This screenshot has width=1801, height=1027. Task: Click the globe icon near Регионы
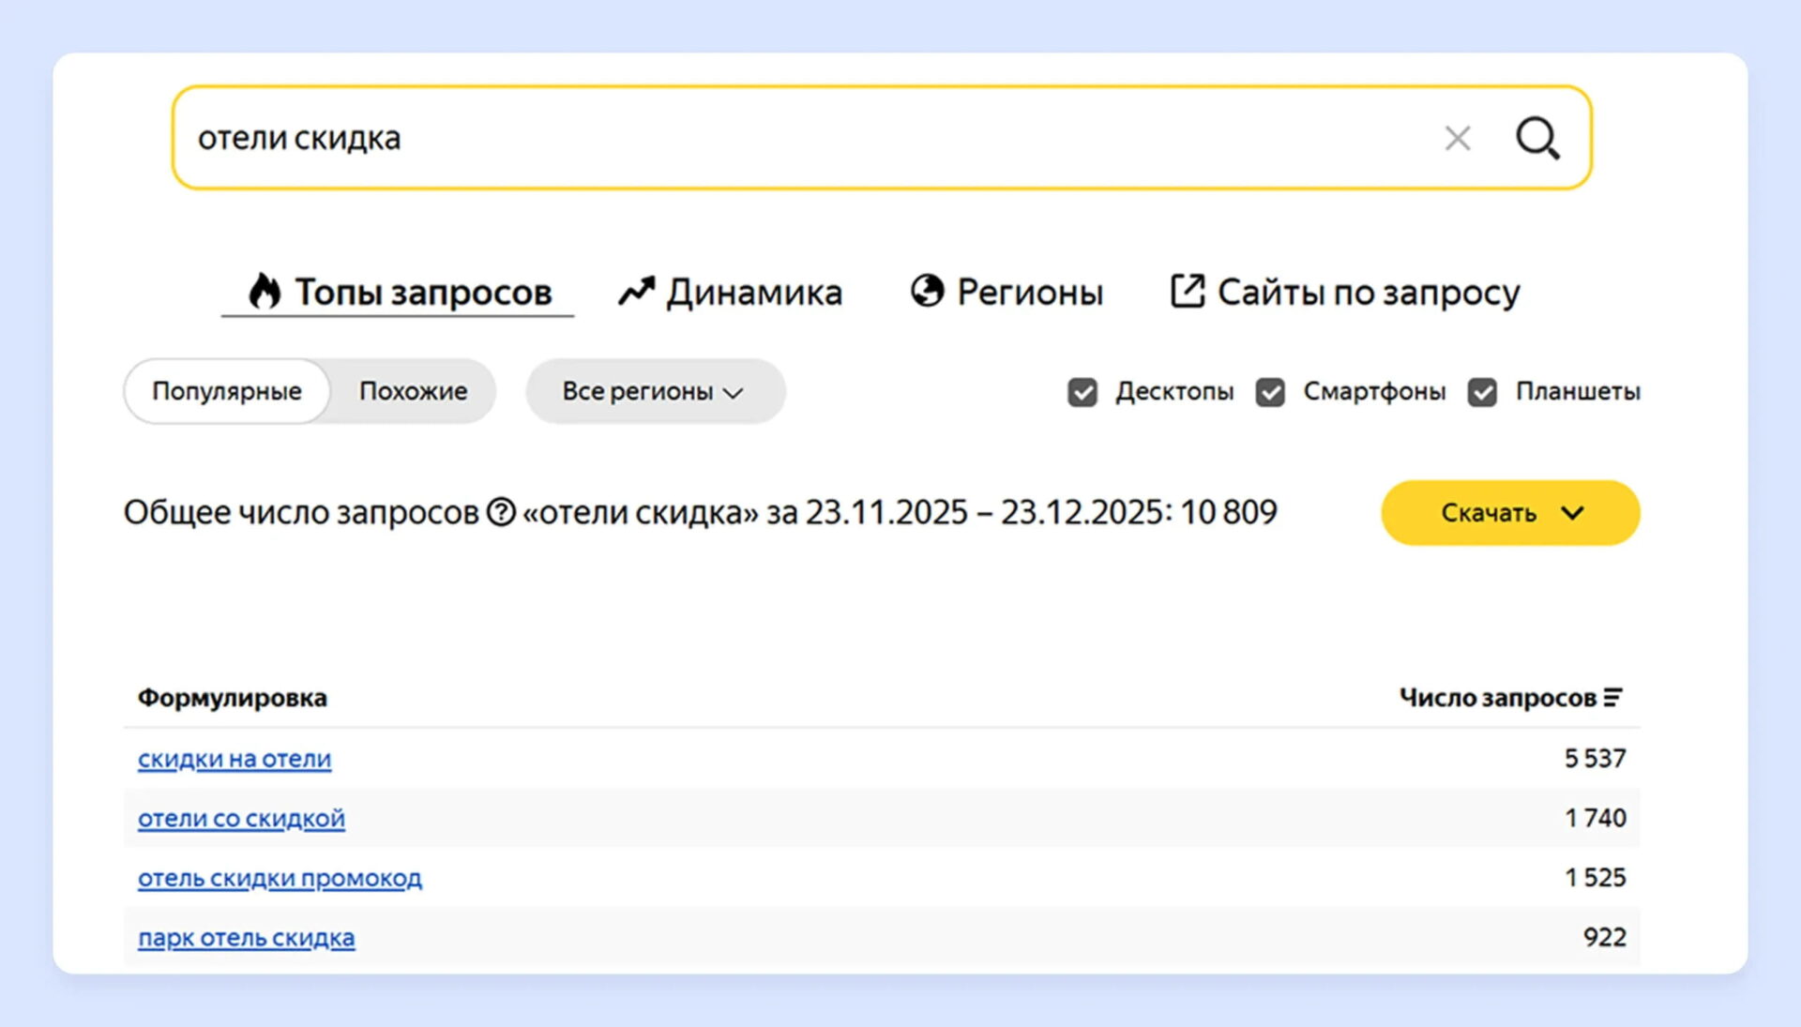(x=927, y=291)
